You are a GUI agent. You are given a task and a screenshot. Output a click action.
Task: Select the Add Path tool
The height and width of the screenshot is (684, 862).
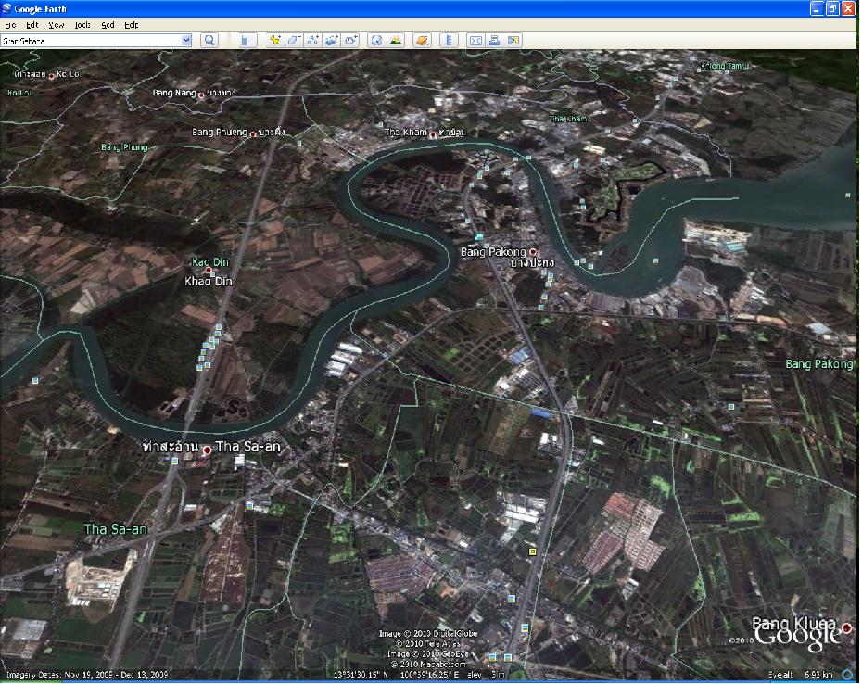point(312,40)
